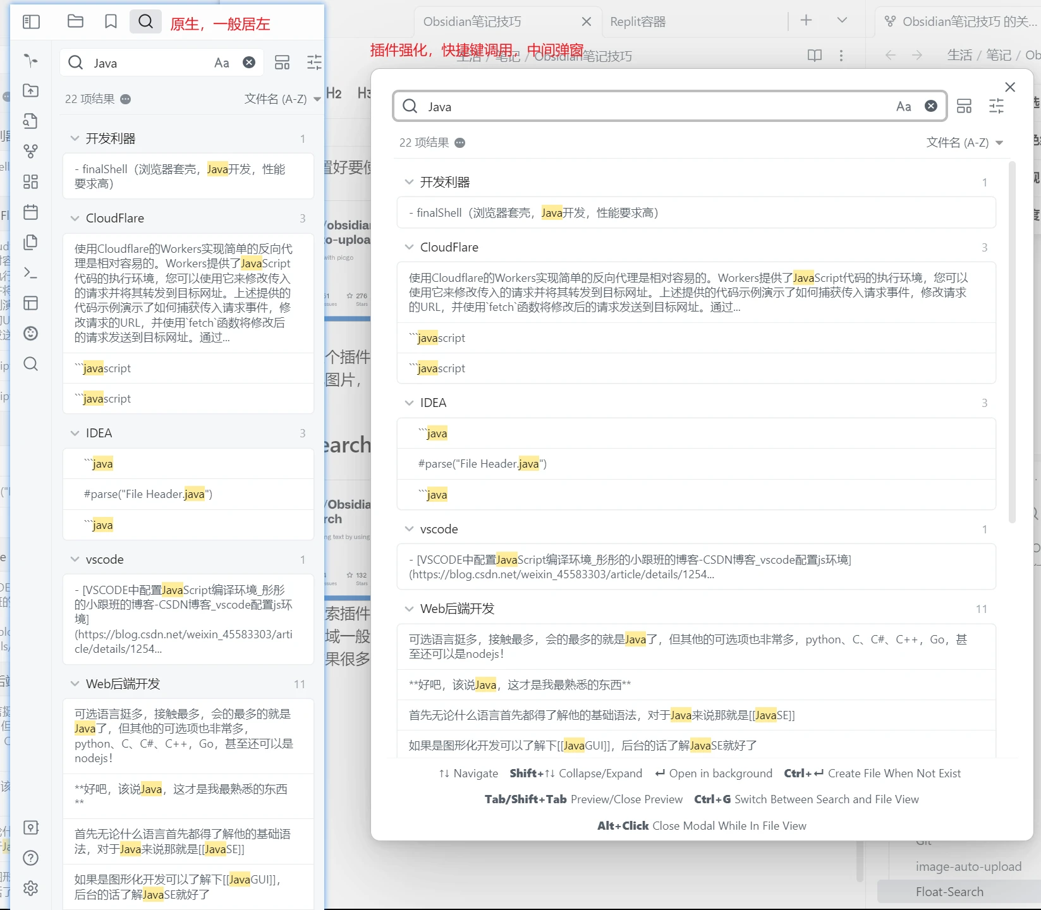Open search settings in the popup
Screen dimensions: 1041x910
[x=996, y=106]
